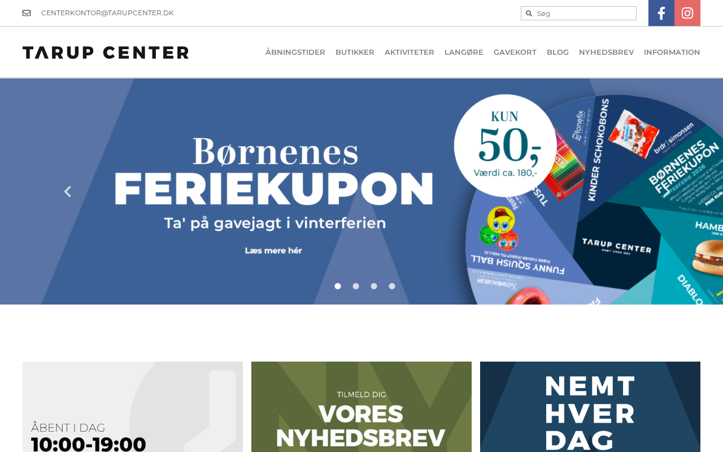Viewport: 723px width, 452px height.
Task: Open the Åbningstider menu
Action: click(x=295, y=53)
